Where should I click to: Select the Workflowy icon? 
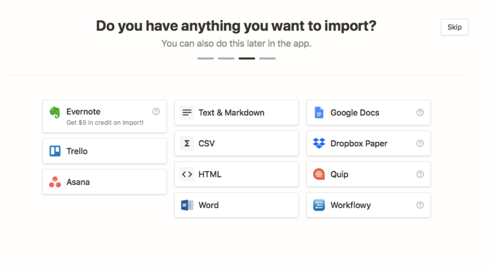tap(319, 205)
